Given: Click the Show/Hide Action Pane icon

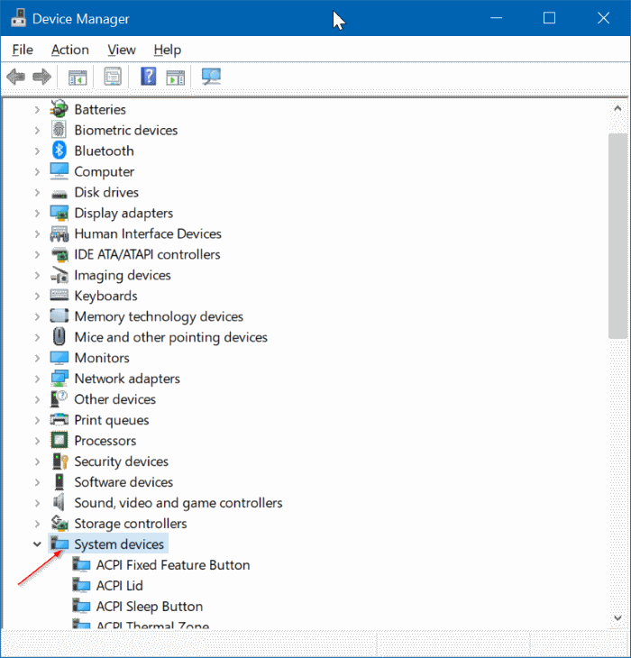Looking at the screenshot, I should [x=175, y=77].
